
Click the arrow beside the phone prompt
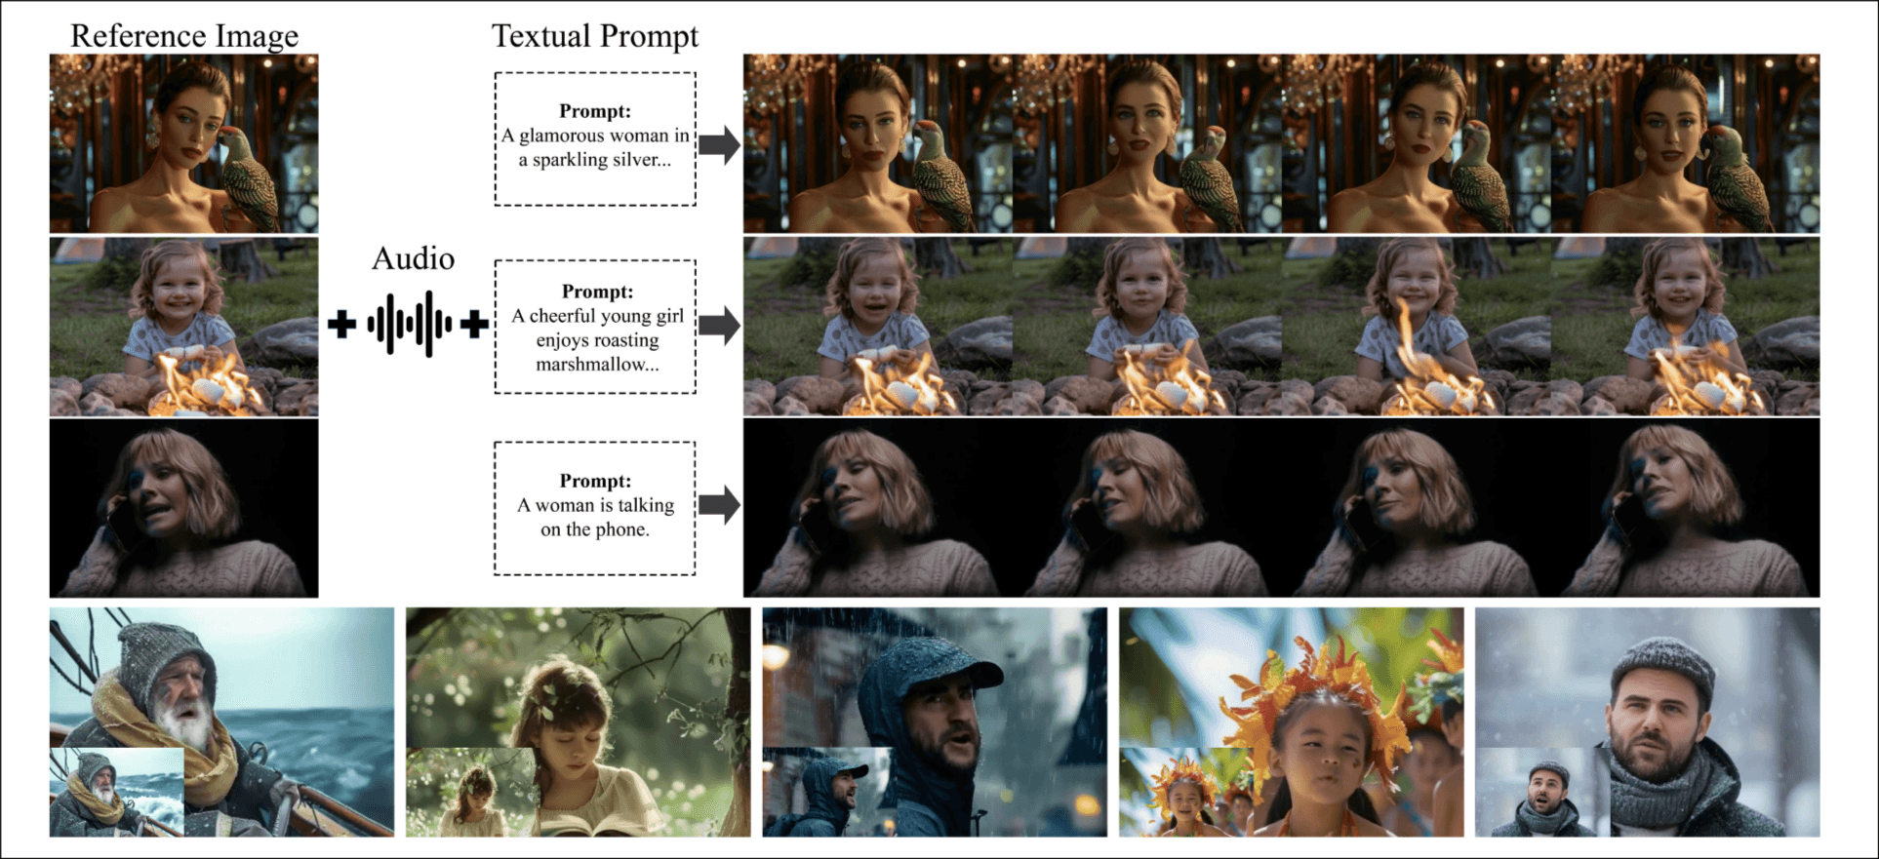pos(720,505)
